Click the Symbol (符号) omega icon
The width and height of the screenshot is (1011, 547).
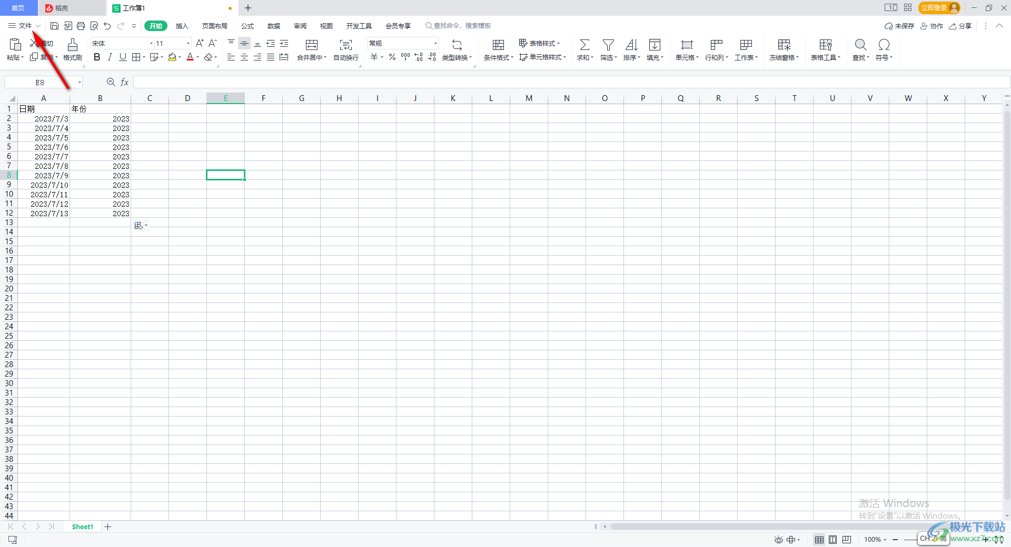(x=884, y=45)
